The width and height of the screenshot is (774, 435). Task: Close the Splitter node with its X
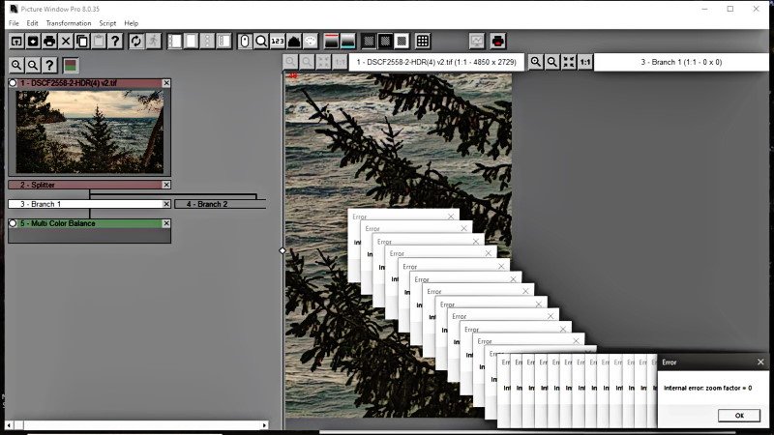(x=165, y=185)
